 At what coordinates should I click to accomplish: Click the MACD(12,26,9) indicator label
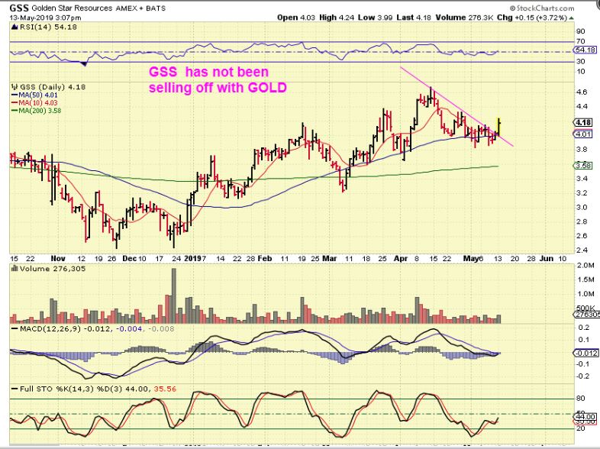click(50, 329)
